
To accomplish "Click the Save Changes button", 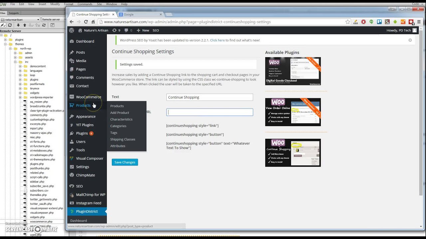I will coord(125,162).
